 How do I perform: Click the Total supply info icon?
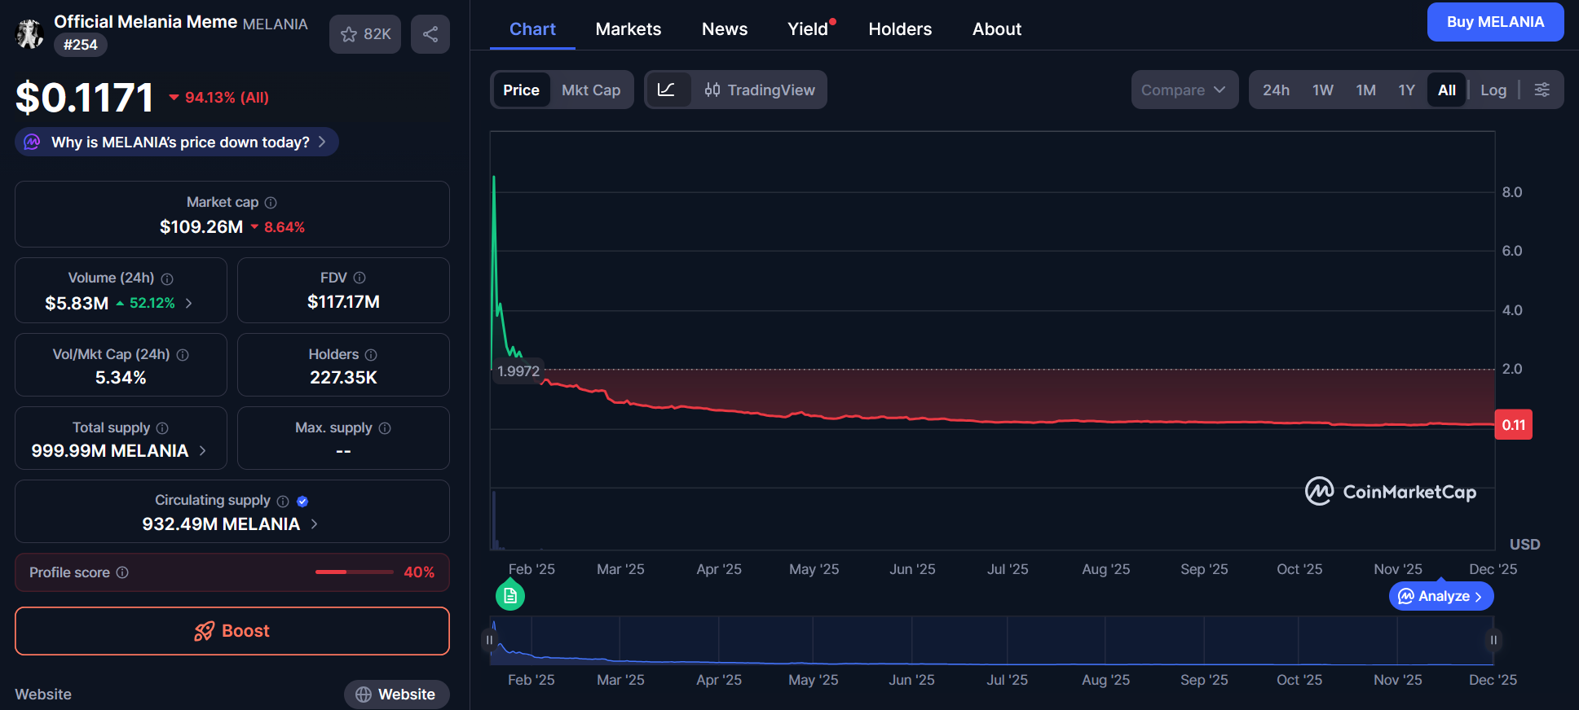coord(162,428)
